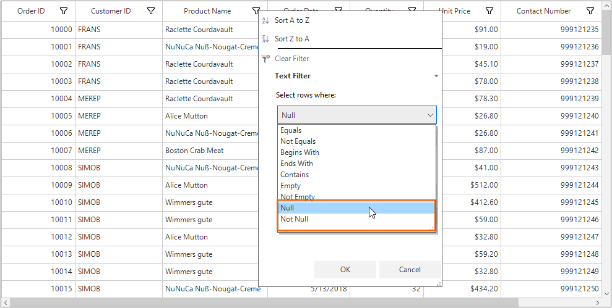Screen dimensions: 612x308
Task: Select unit price cell $434.20
Action: tap(472, 288)
